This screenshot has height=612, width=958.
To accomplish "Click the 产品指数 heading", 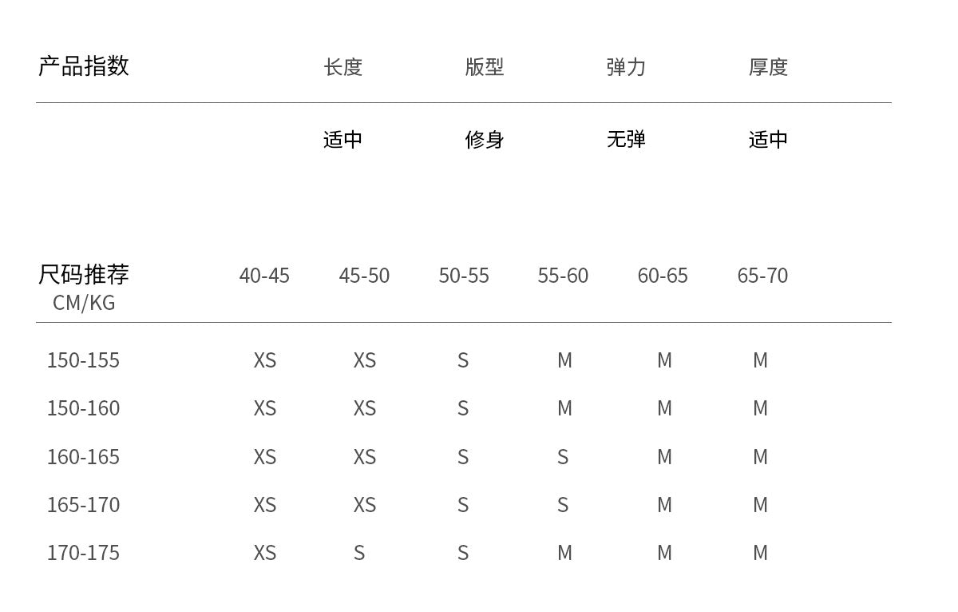I will coord(83,66).
